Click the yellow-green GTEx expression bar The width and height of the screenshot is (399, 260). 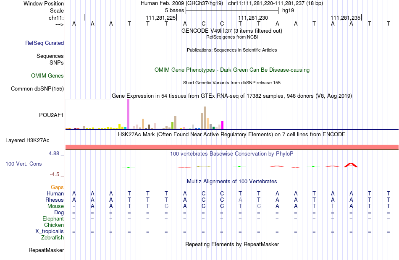pyautogui.click(x=172, y=125)
